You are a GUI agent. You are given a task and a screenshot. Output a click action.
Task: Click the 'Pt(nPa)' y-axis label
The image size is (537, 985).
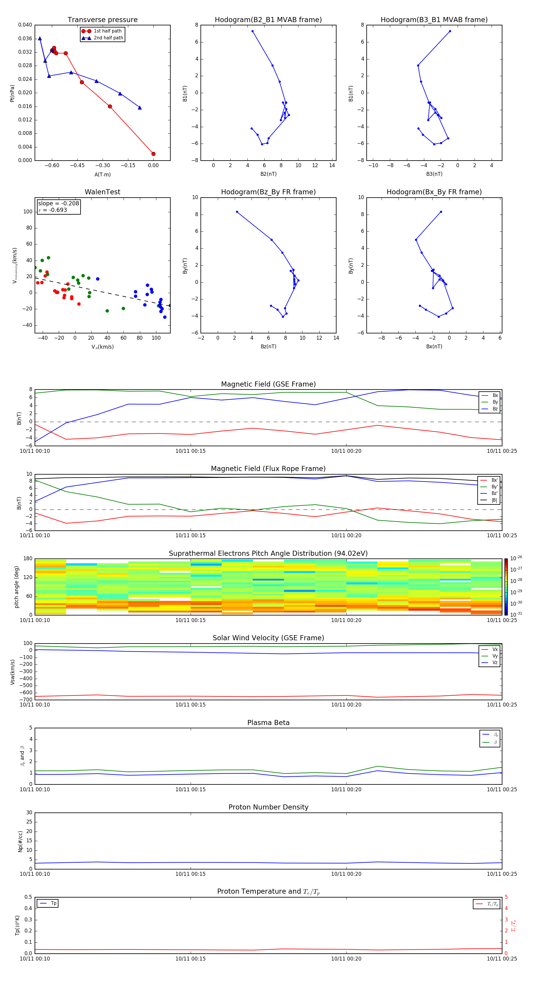(12, 93)
